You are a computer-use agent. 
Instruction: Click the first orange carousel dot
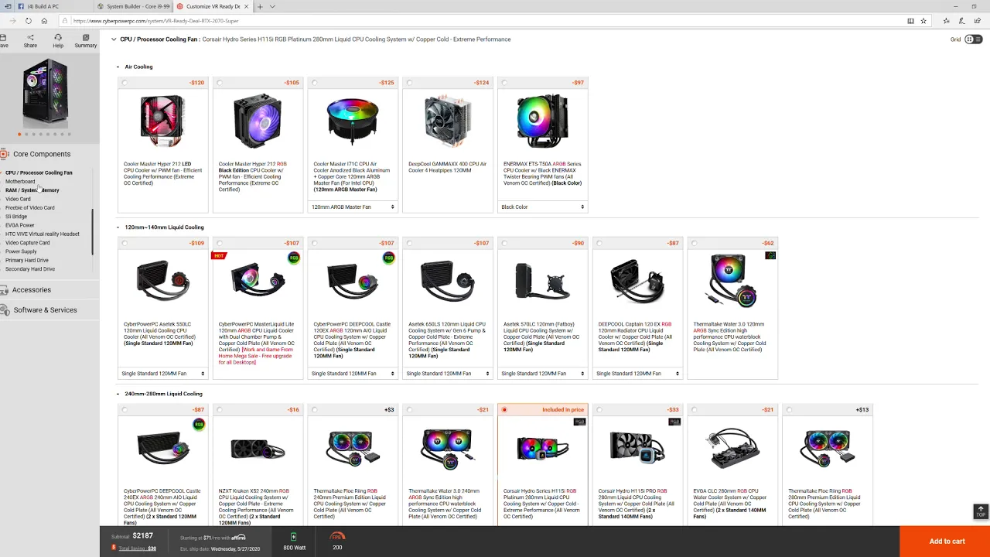[20, 135]
